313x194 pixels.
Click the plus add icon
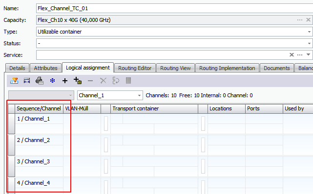pyautogui.click(x=65, y=81)
